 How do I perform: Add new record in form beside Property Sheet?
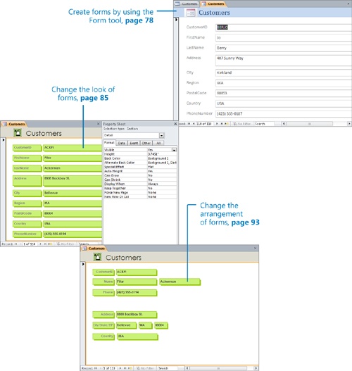(x=50, y=244)
